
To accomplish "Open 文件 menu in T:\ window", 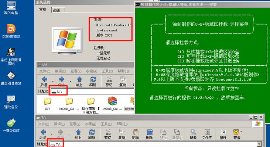I will [44, 124].
